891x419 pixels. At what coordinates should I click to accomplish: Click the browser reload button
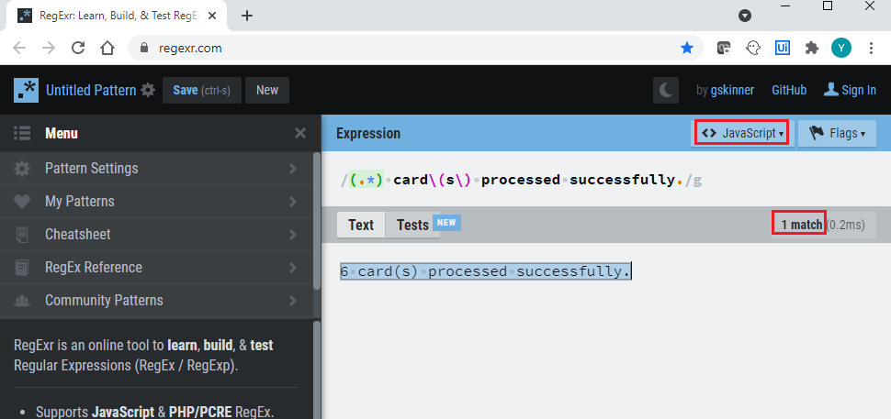78,48
